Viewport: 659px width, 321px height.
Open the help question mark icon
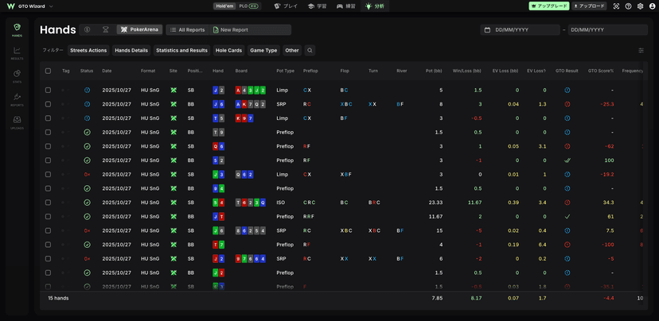click(628, 6)
